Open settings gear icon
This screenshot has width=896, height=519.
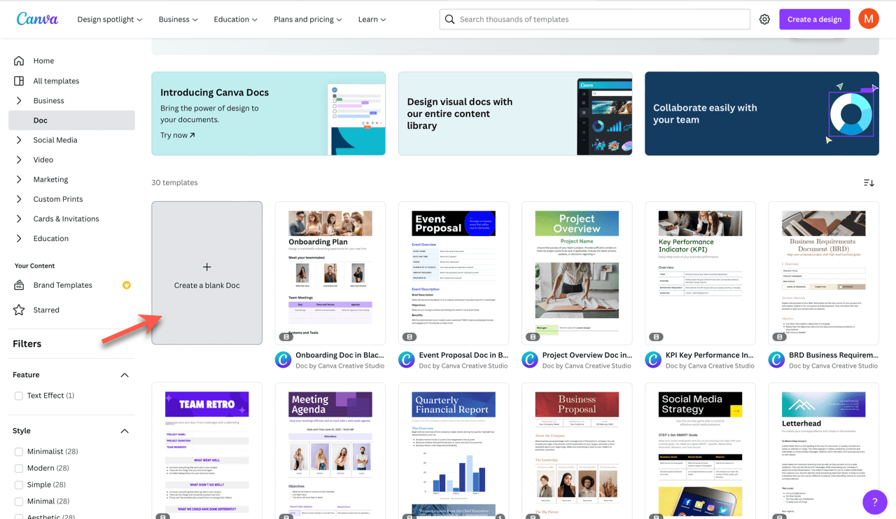764,20
